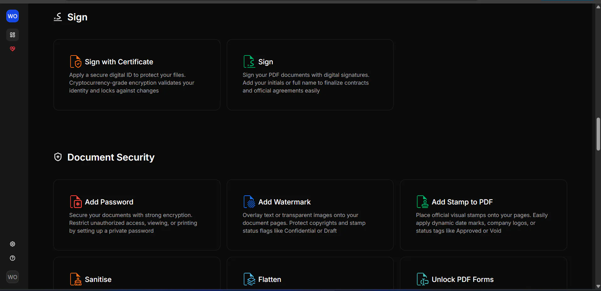Click the green Sign tool icon
The height and width of the screenshot is (291, 601).
[x=249, y=61]
